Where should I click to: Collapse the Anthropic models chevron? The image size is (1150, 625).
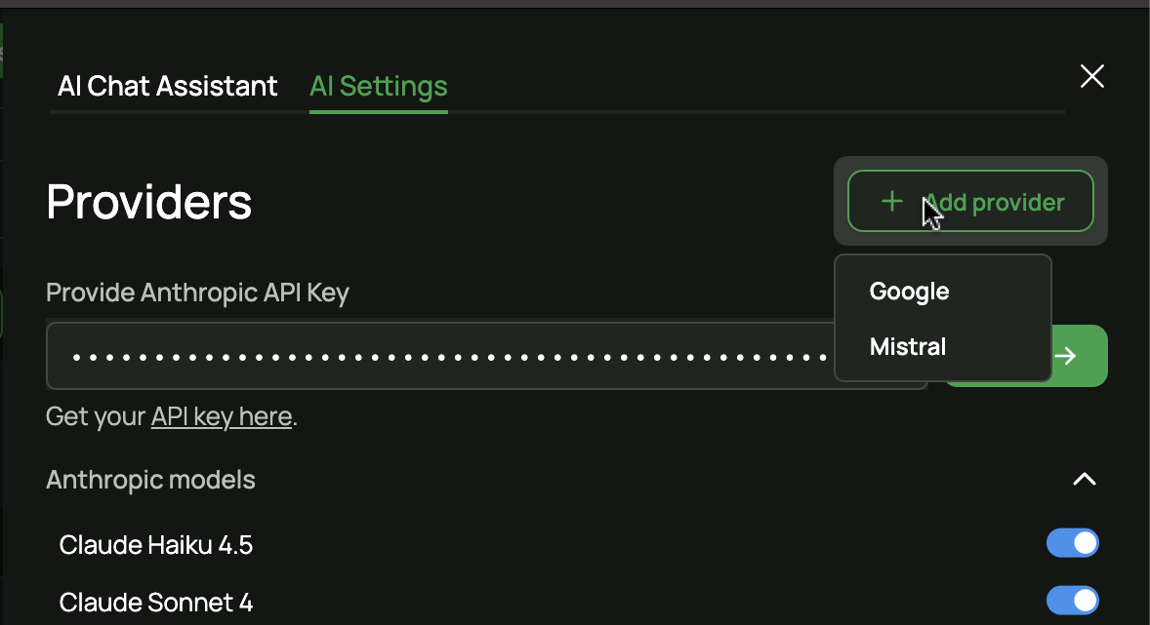click(1084, 479)
